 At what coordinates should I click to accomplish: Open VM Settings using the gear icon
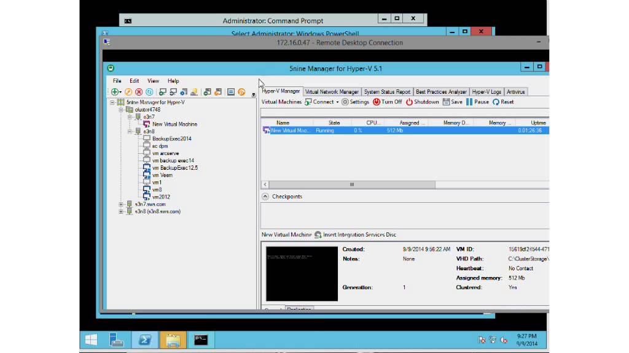(x=344, y=102)
